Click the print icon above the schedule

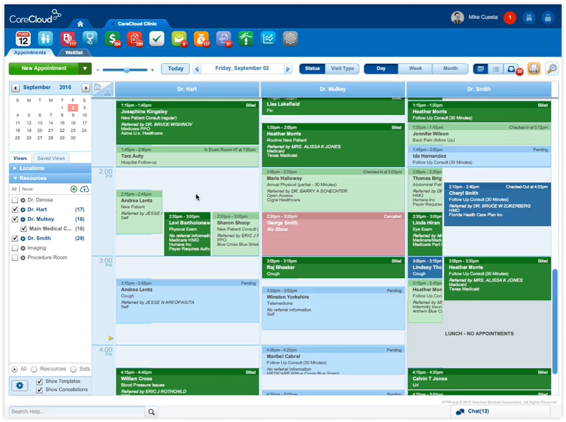click(534, 68)
